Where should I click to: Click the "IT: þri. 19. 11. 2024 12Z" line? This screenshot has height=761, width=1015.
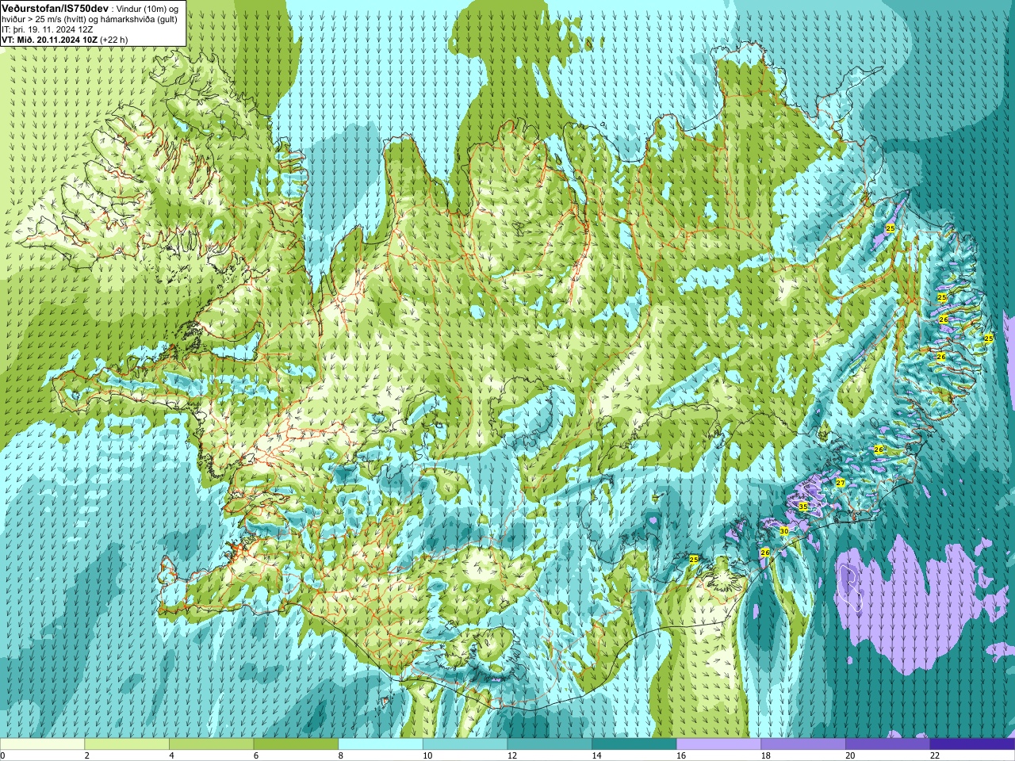pyautogui.click(x=48, y=29)
